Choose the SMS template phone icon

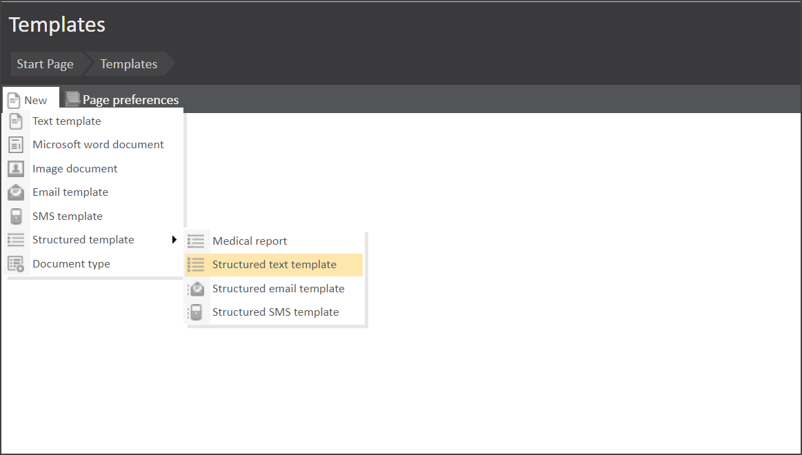16,216
